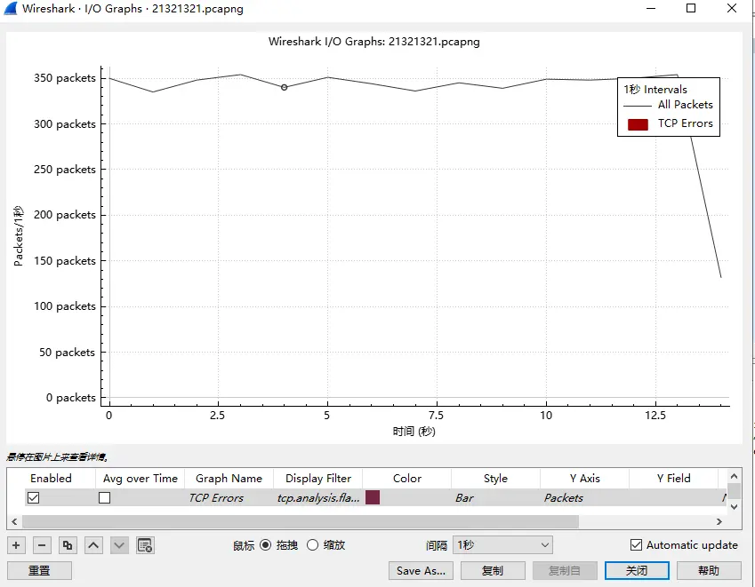The image size is (755, 587).
Task: Open the 间隔 interval dropdown showing 1秒
Action: tap(502, 544)
